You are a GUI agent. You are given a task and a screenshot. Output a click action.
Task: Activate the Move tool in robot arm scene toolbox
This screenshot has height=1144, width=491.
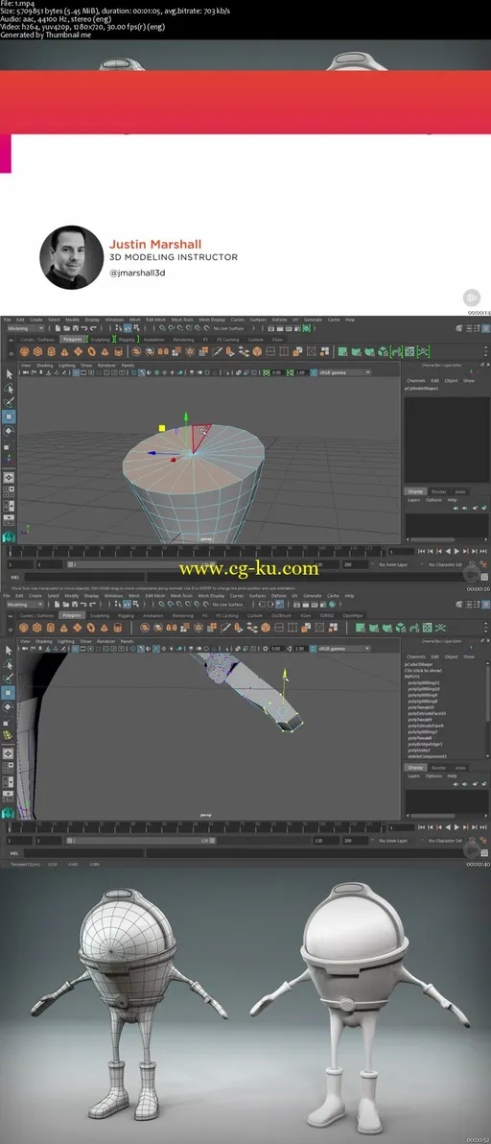[x=9, y=692]
